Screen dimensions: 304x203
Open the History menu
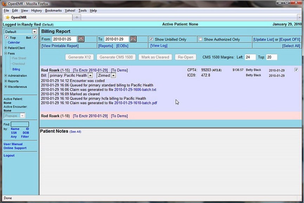click(x=37, y=11)
